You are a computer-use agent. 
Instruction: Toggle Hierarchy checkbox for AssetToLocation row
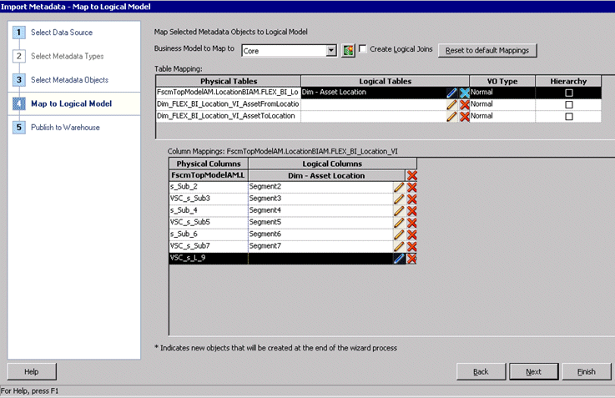tap(569, 117)
